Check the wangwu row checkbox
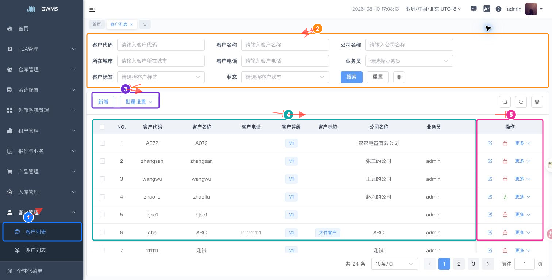Viewport: 552px width, 280px height. tap(102, 179)
